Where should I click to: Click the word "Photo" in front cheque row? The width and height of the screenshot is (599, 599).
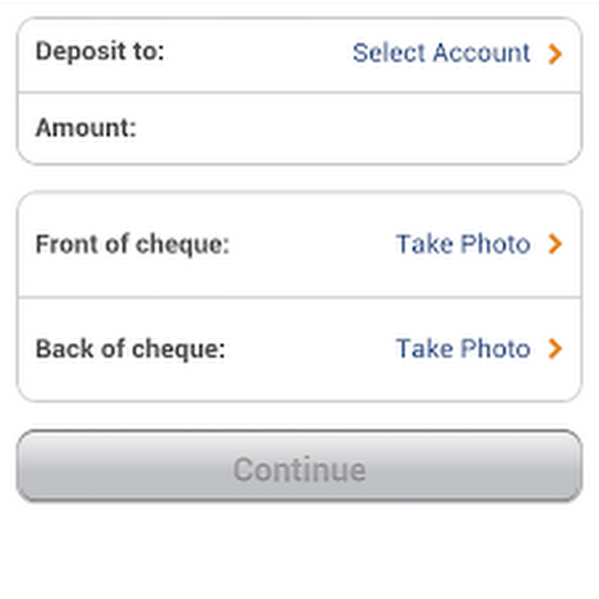coord(496,245)
